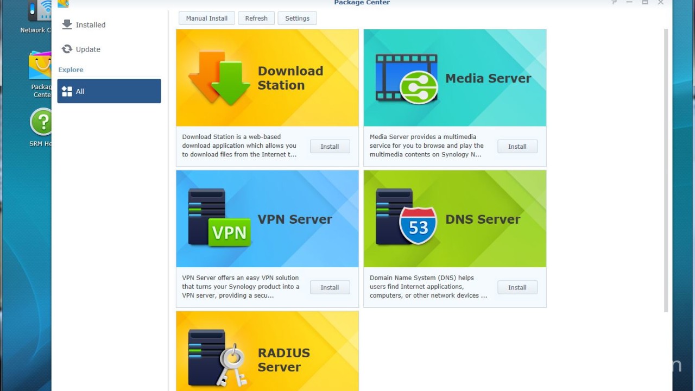The height and width of the screenshot is (391, 695).
Task: Click the Media Server film strip icon
Action: coord(407,79)
